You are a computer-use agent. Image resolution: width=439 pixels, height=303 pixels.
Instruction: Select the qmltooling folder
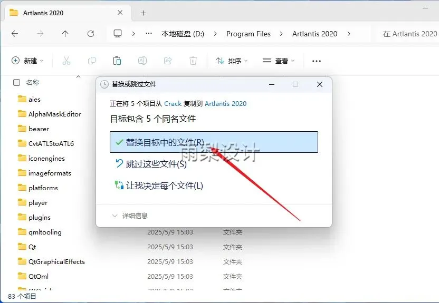40,232
